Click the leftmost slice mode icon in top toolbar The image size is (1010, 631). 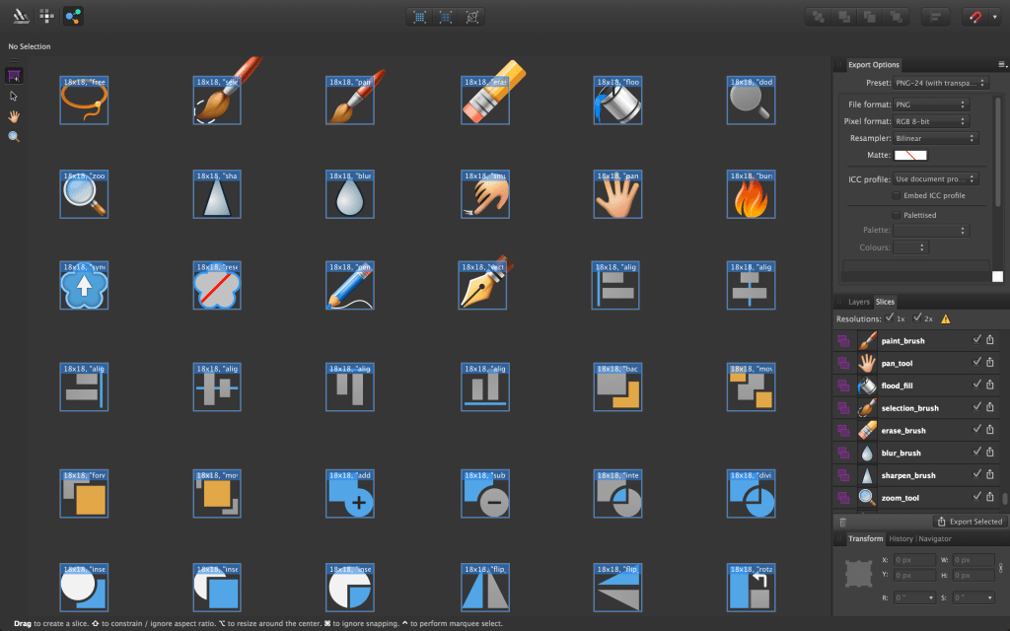pos(418,16)
